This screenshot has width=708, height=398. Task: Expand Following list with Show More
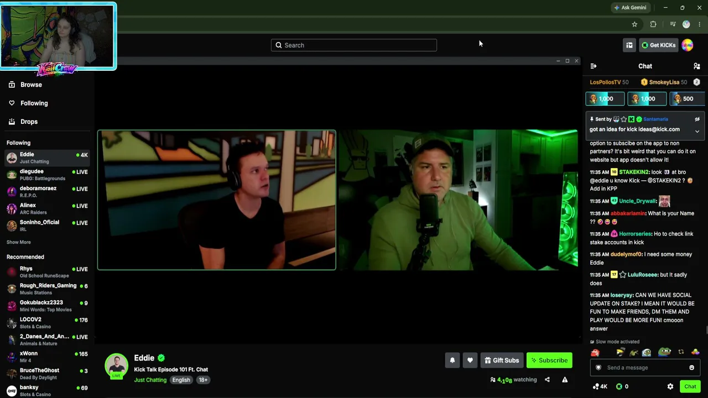19,242
